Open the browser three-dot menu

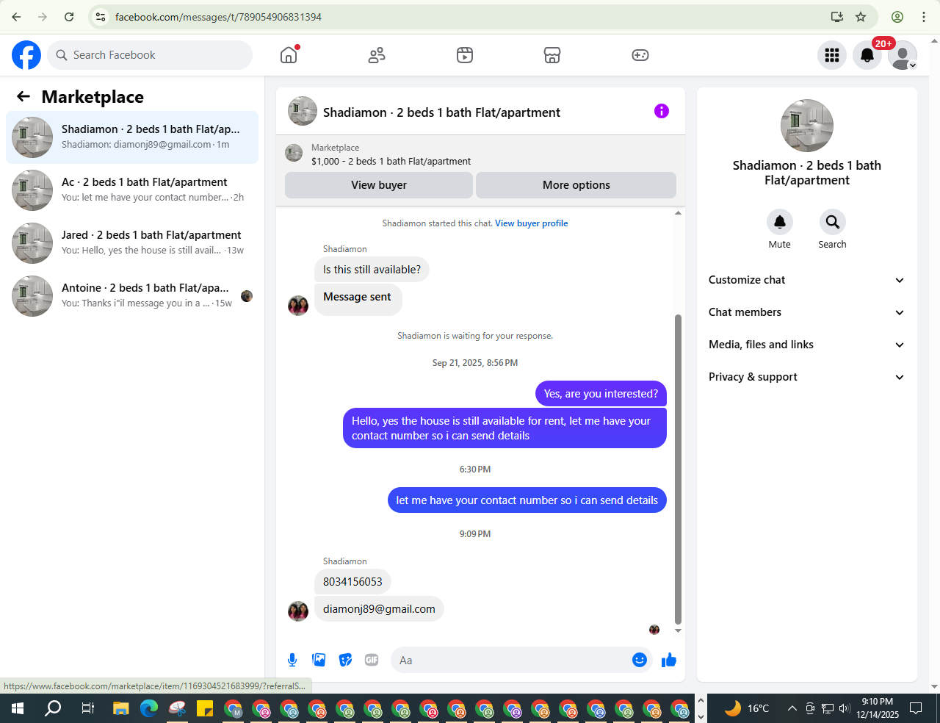924,17
